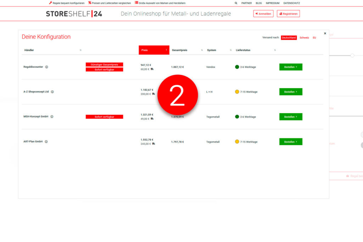Click the search magnifier icon in top bar
The height and width of the screenshot is (242, 363).
(236, 3)
